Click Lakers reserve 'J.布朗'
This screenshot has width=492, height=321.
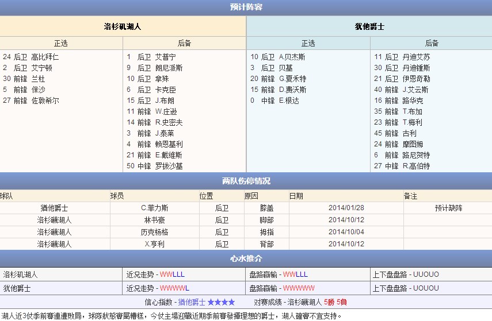coord(165,100)
